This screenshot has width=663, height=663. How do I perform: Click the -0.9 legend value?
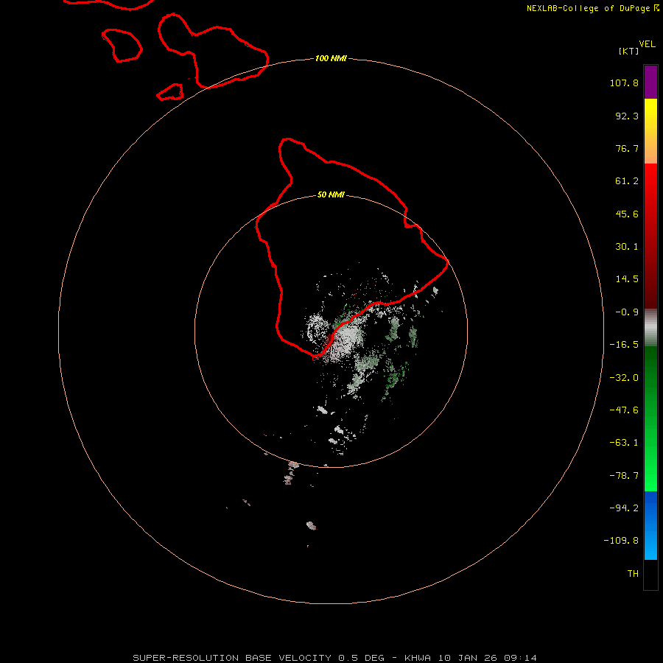[x=627, y=312]
